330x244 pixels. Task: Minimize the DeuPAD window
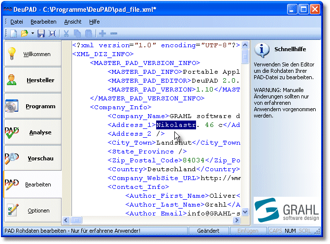[x=292, y=9]
